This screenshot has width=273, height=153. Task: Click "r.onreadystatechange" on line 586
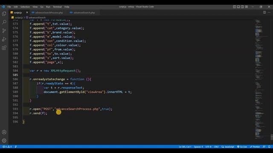pyautogui.click(x=47, y=79)
